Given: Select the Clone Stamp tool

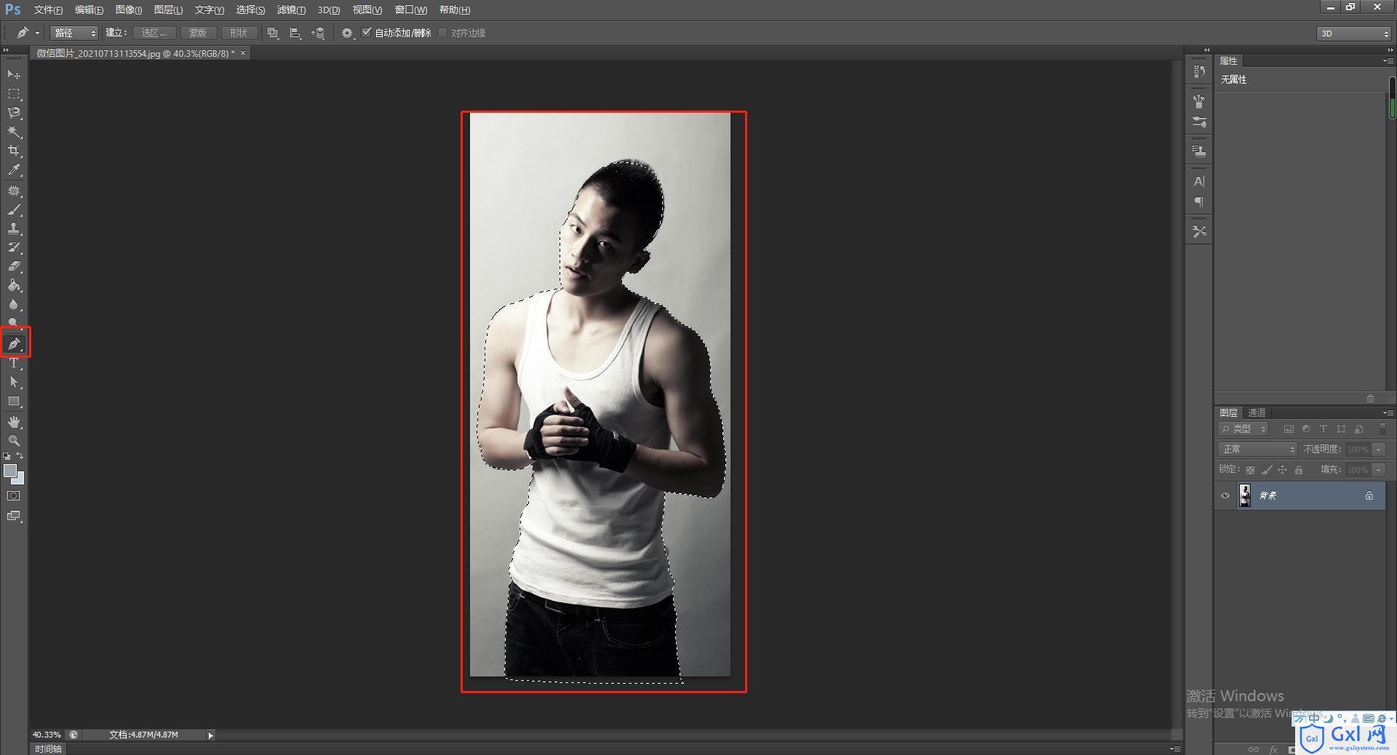Looking at the screenshot, I should point(14,228).
